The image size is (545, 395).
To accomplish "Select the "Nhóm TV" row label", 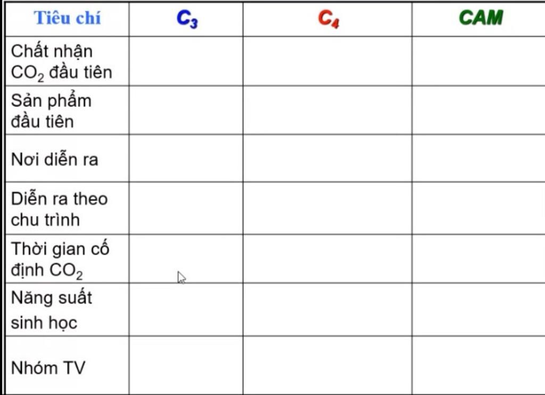I will [48, 367].
